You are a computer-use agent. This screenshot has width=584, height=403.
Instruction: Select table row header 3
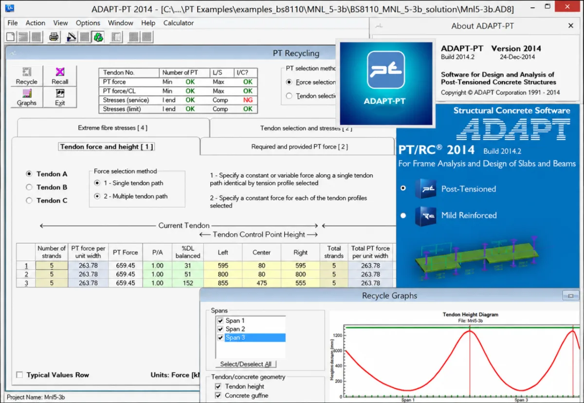click(26, 283)
